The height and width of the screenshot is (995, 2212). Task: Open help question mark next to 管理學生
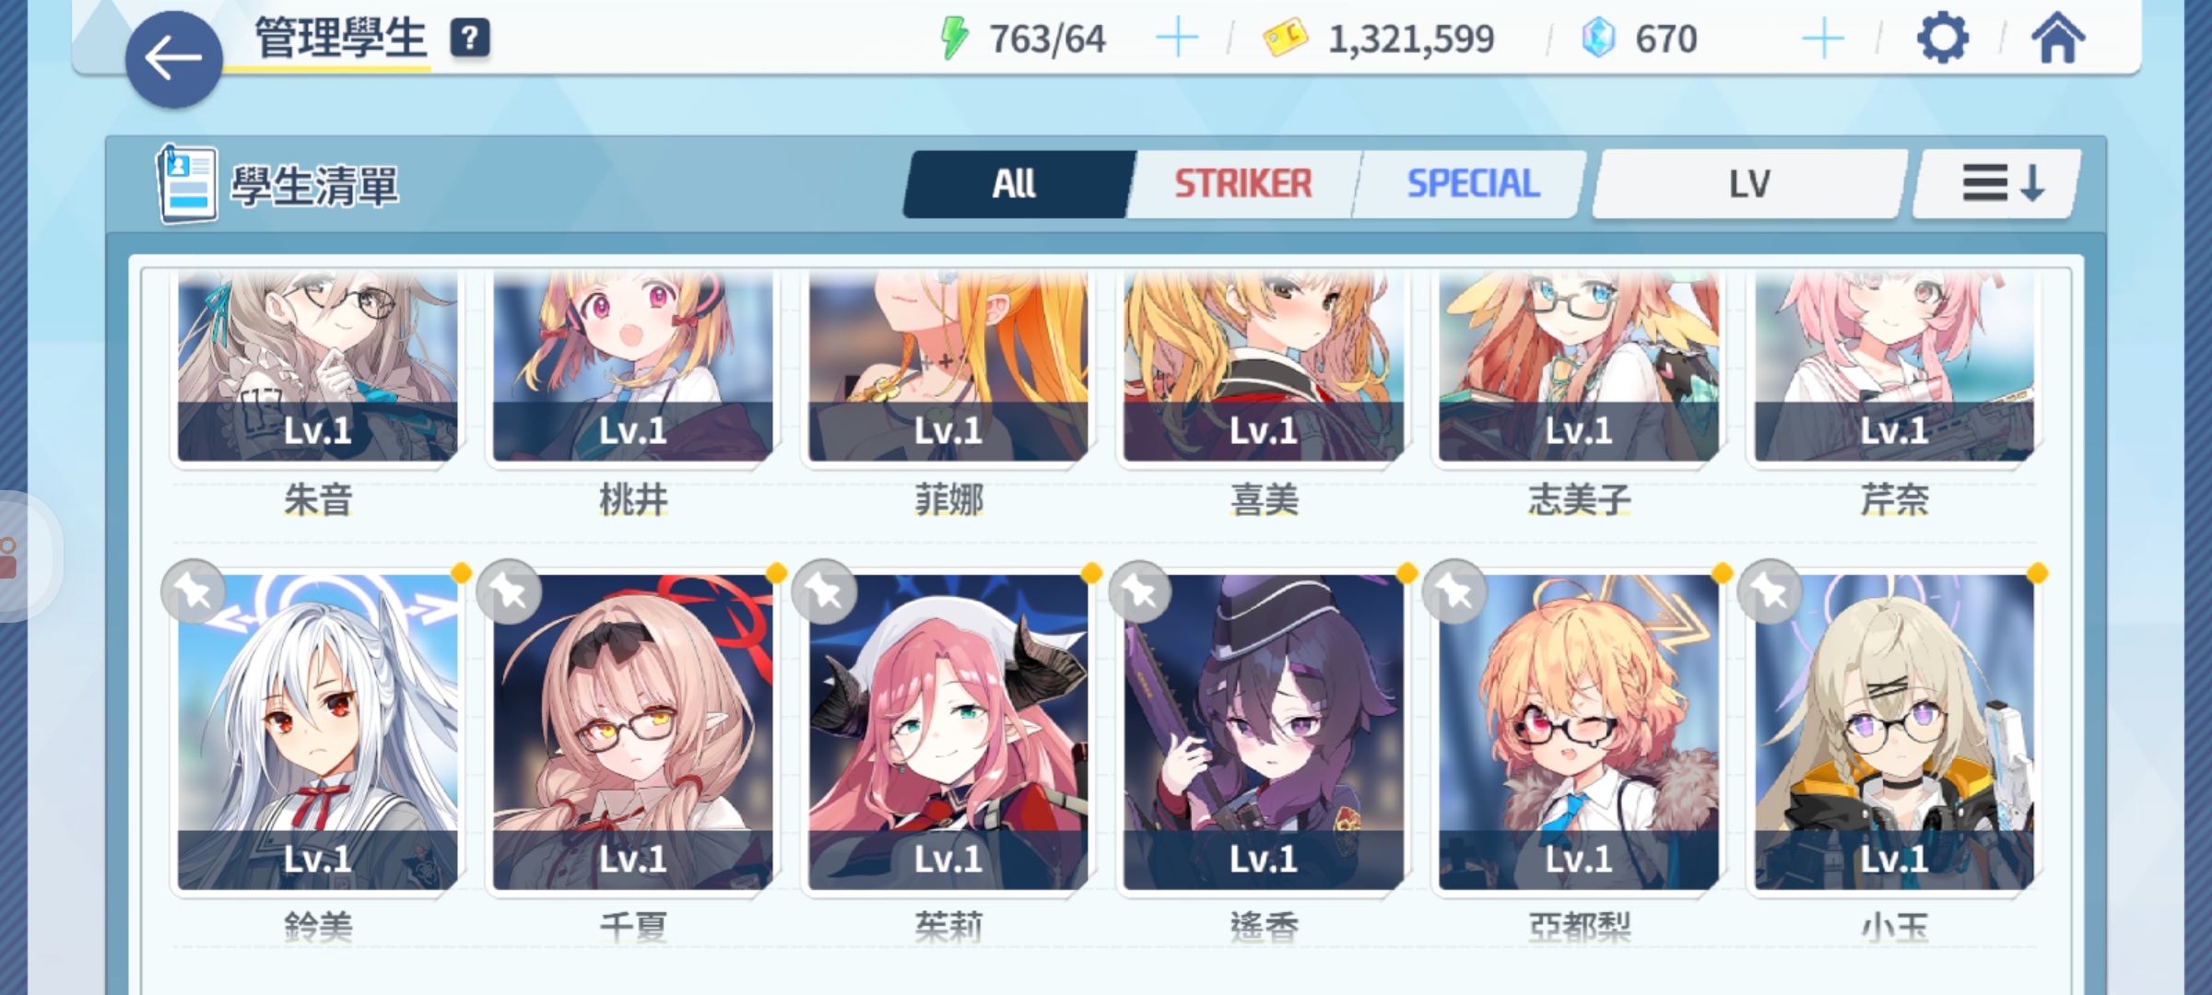469,39
